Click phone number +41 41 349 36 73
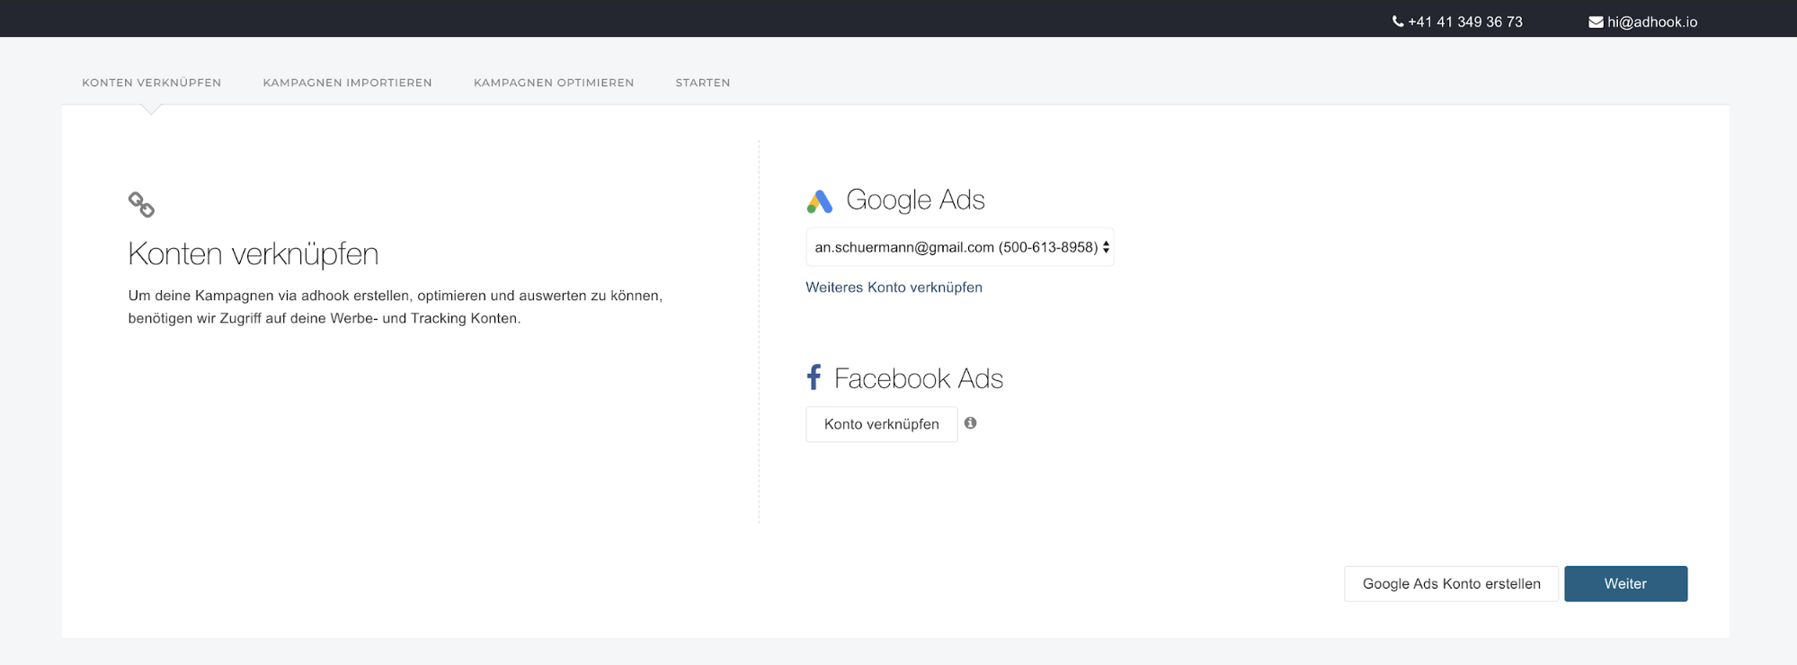Screen dimensions: 1797x665 tap(1465, 22)
